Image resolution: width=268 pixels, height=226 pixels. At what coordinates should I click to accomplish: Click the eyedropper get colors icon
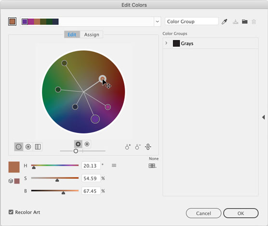point(224,22)
